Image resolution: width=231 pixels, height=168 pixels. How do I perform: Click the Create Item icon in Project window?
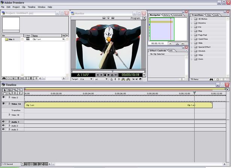click(x=14, y=78)
